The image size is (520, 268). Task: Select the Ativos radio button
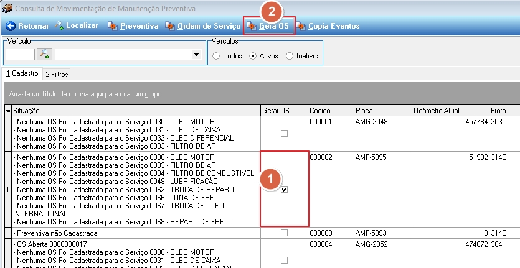(x=253, y=56)
